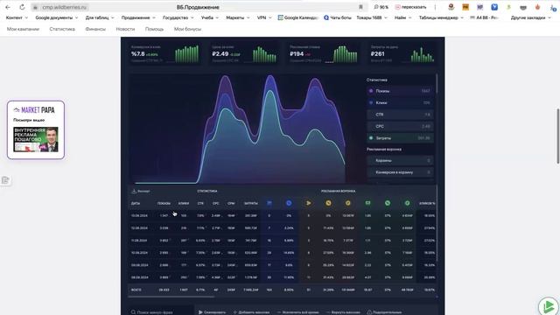Click the notes icon at left edge
The height and width of the screenshot is (315, 560).
[x=5, y=180]
